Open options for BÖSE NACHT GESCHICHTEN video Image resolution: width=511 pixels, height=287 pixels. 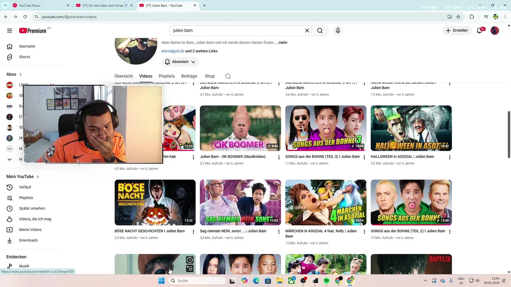click(x=193, y=232)
